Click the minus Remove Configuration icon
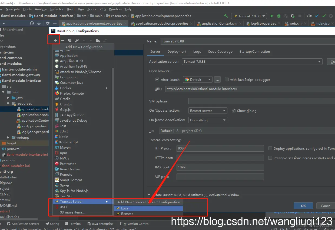 coord(63,41)
